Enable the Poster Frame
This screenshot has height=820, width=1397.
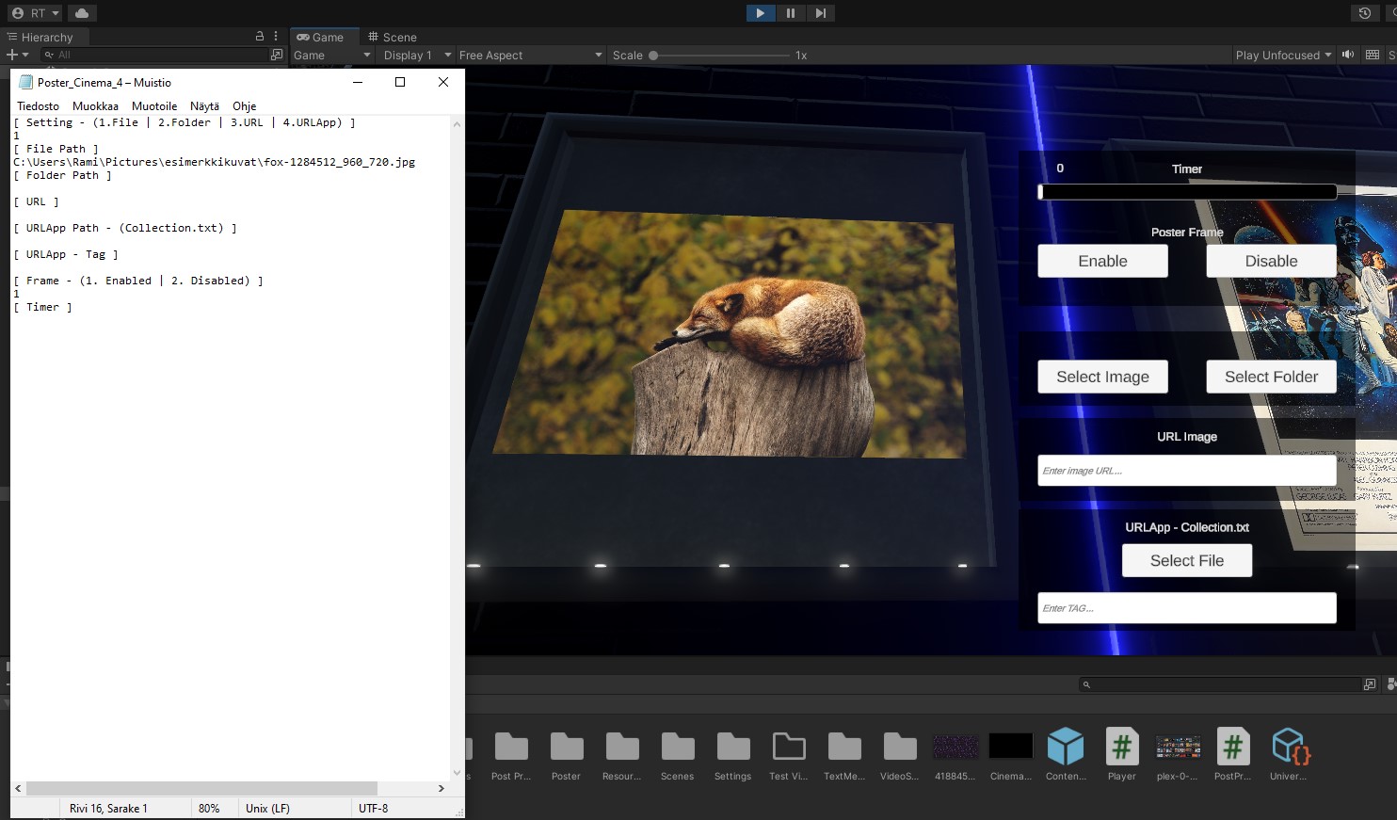(x=1102, y=261)
